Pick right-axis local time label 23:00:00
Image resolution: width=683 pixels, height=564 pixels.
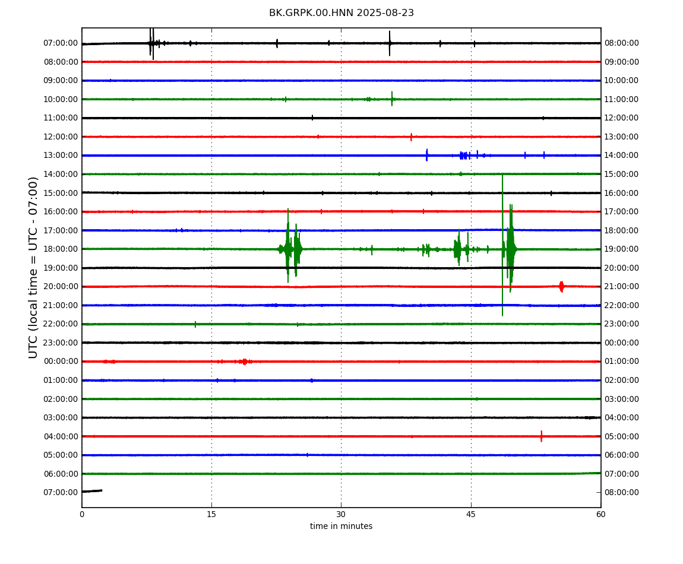622,324
